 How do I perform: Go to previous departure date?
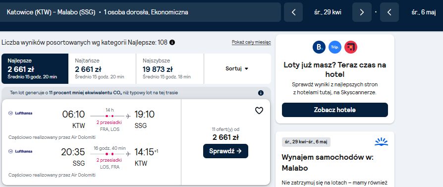[x=293, y=12]
